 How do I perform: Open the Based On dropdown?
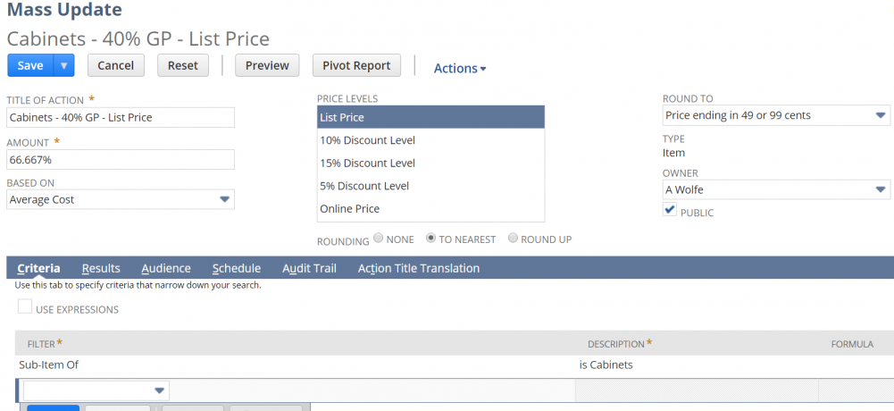pyautogui.click(x=121, y=199)
